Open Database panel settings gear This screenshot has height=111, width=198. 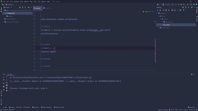coord(192,7)
